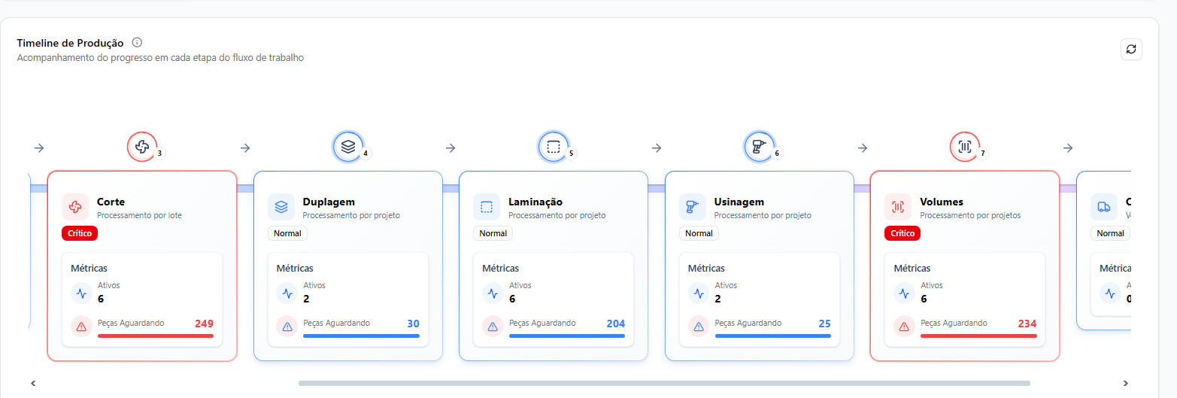
Task: Click the refresh icon in Timeline header
Action: pyautogui.click(x=1131, y=50)
